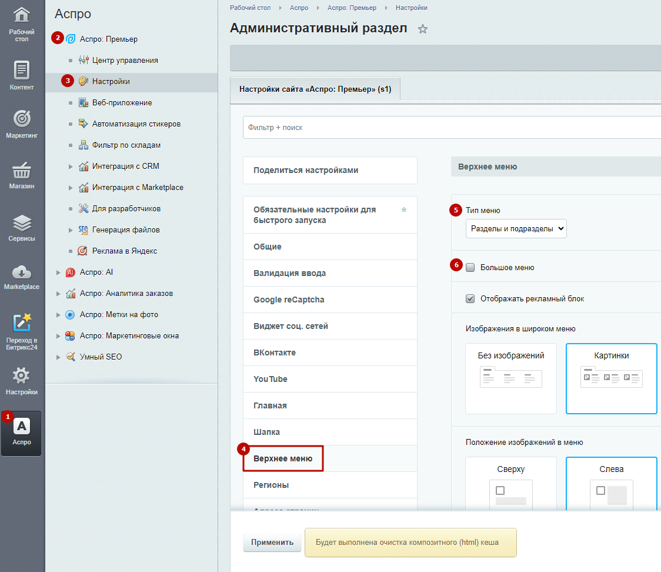This screenshot has width=661, height=572.
Task: Click the Аспро: Метки на фото icon
Action: click(71, 315)
